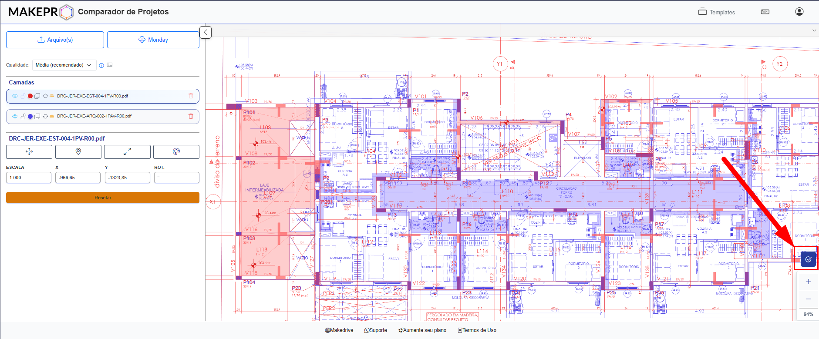Open the Qualidade dropdown

click(64, 65)
